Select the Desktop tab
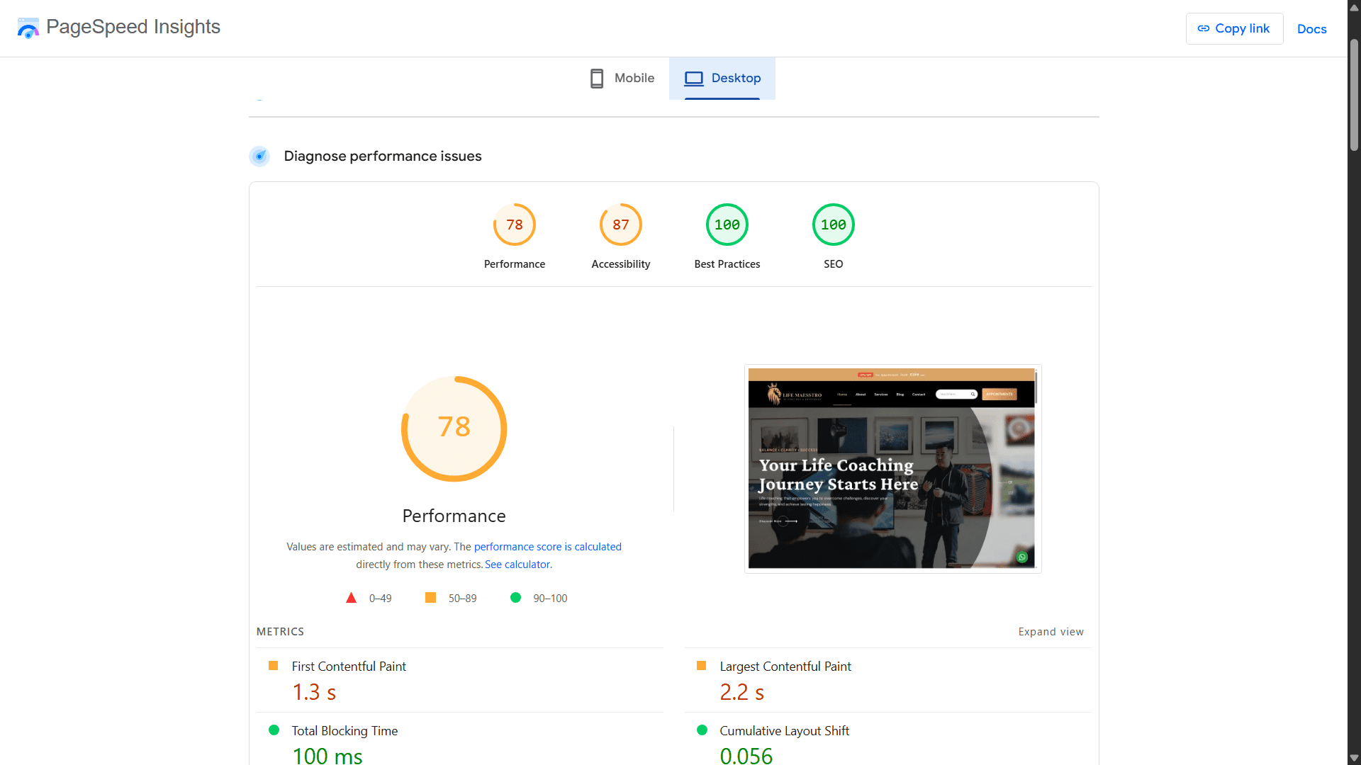Image resolution: width=1361 pixels, height=765 pixels. pyautogui.click(x=722, y=78)
